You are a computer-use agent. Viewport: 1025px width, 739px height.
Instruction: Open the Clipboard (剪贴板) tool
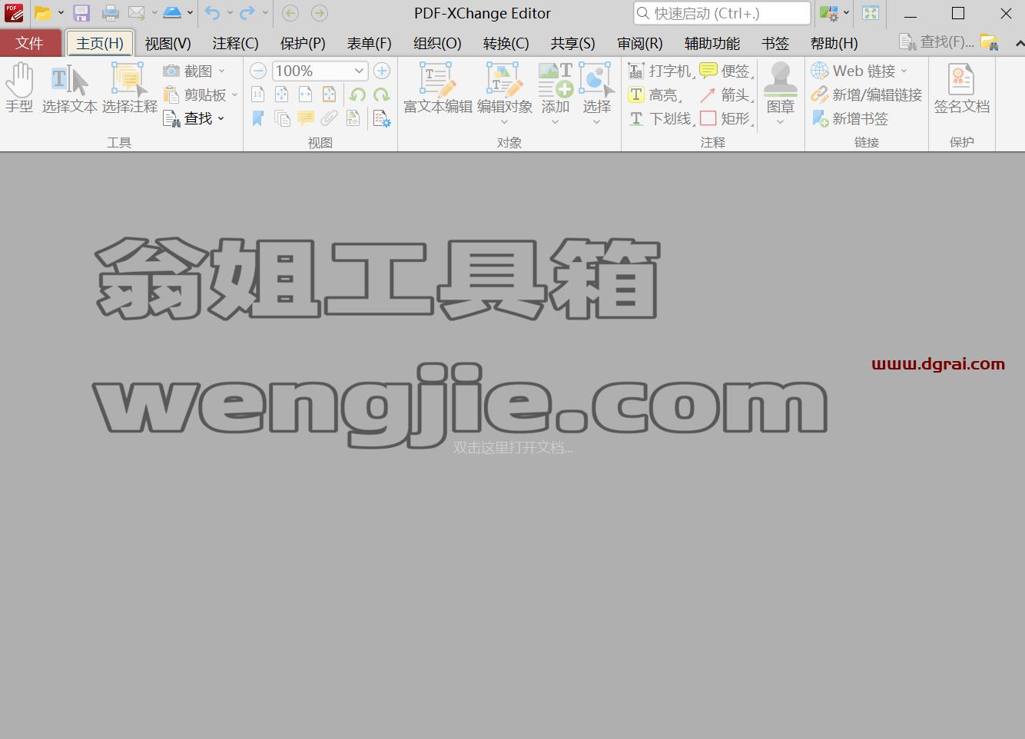tap(195, 94)
